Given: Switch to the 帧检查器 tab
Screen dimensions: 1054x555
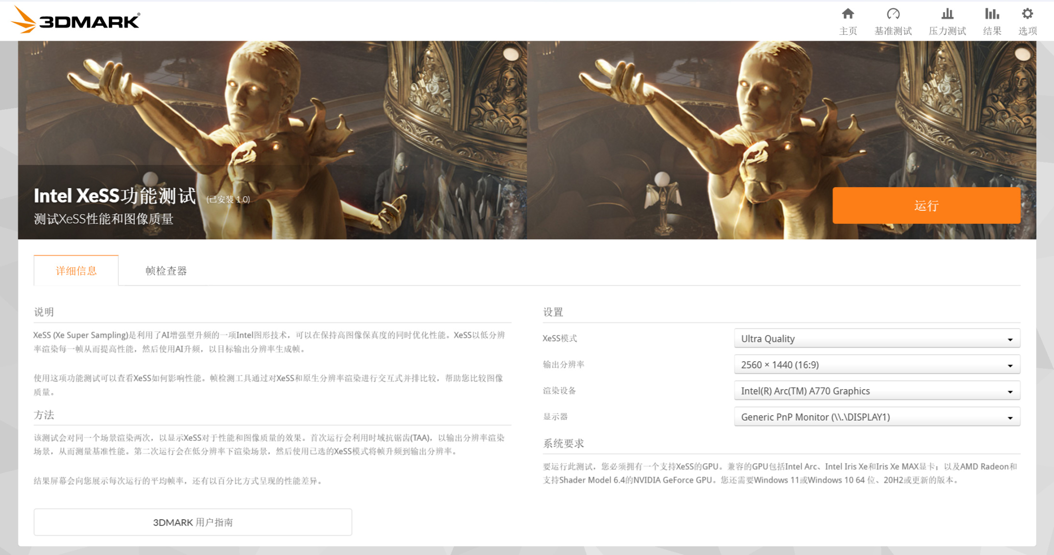Looking at the screenshot, I should click(166, 271).
